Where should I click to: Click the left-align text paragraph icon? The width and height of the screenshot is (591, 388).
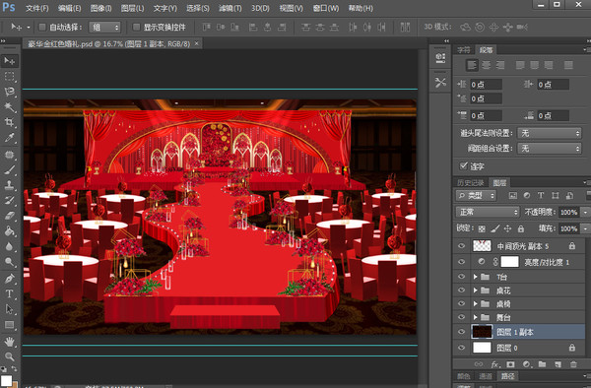472,65
